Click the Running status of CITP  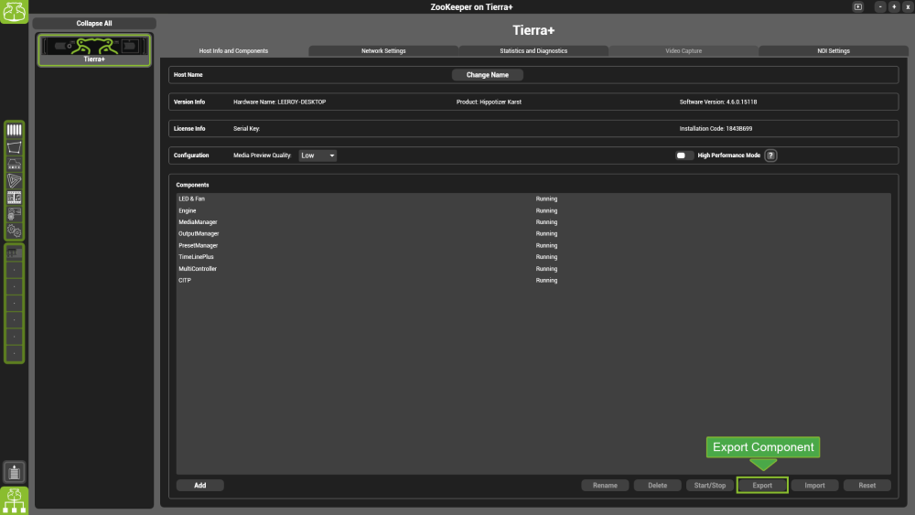(546, 281)
